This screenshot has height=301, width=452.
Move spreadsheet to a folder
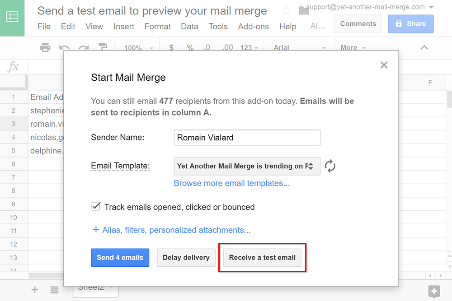coord(304,11)
